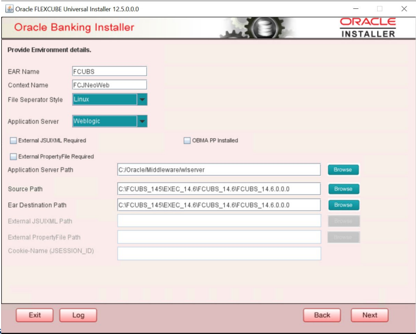Click Browse for Source Path

344,189
